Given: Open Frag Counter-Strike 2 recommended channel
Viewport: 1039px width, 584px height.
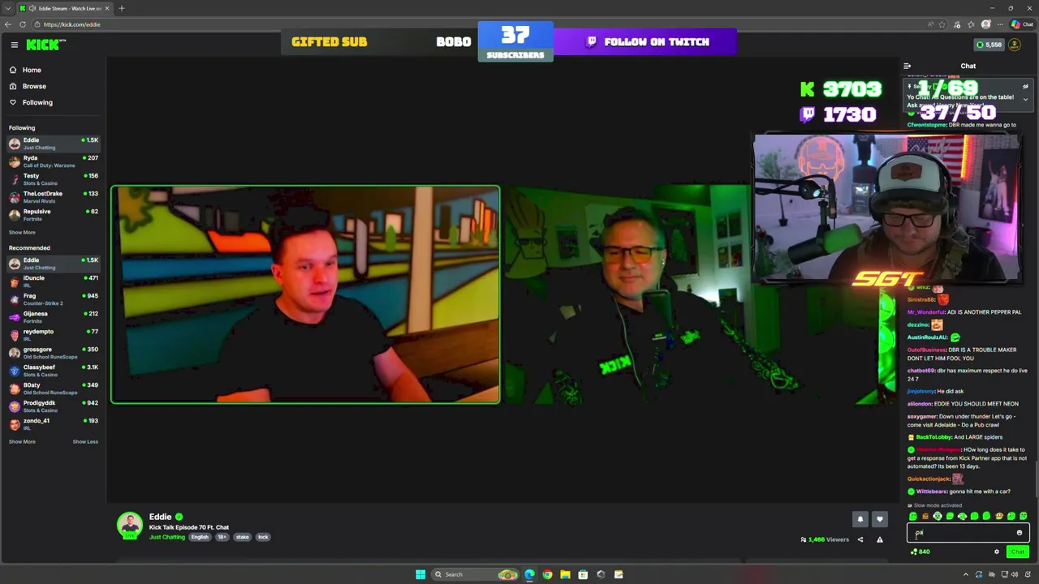Looking at the screenshot, I should (x=53, y=299).
